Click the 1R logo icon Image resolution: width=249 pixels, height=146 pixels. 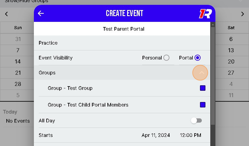click(x=206, y=14)
